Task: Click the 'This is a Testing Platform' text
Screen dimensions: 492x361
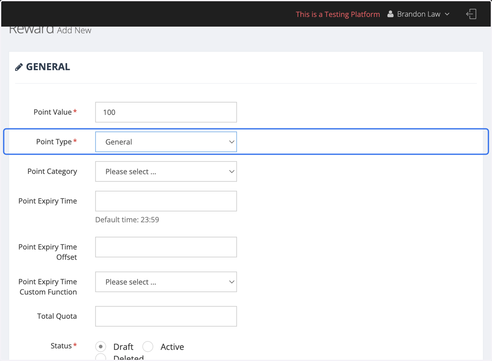Action: click(338, 14)
